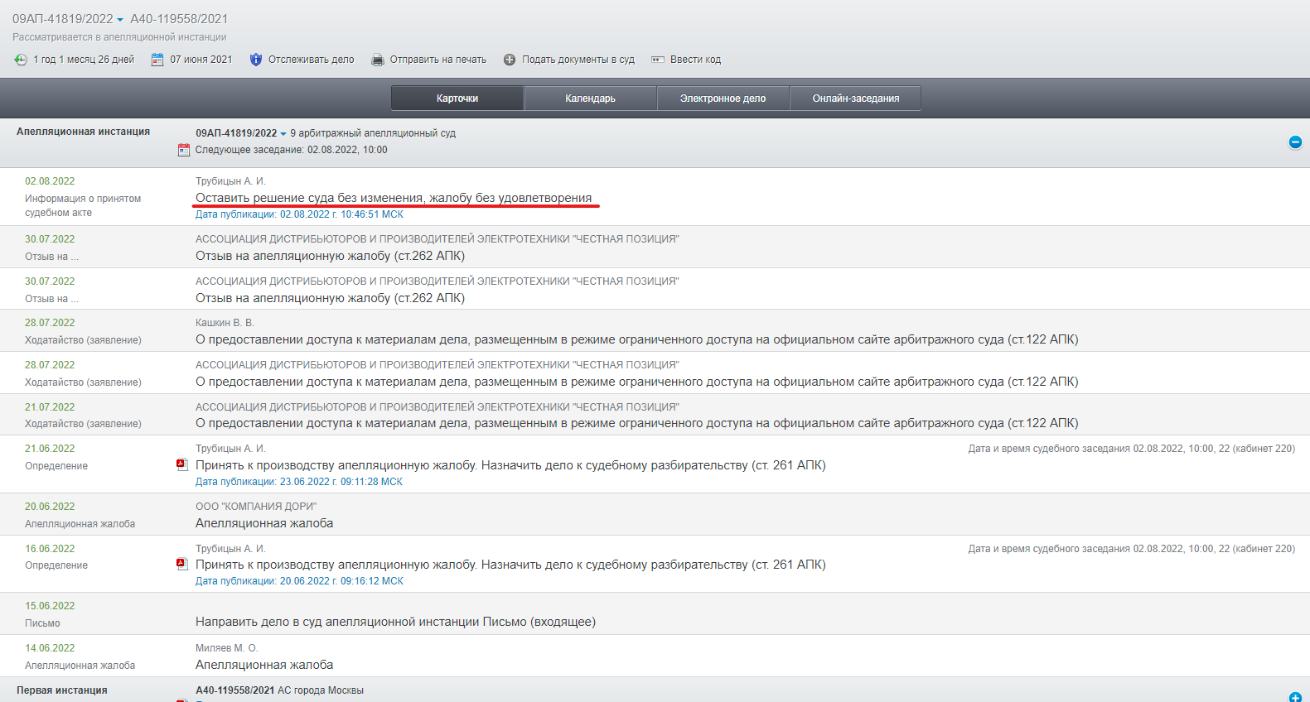Image resolution: width=1310 pixels, height=702 pixels.
Task: Click the Отслеживать дело link
Action: point(311,60)
